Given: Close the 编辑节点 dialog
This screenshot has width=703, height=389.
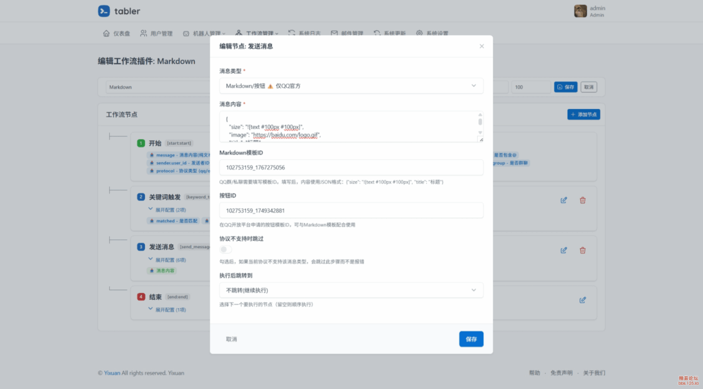Looking at the screenshot, I should coord(481,46).
